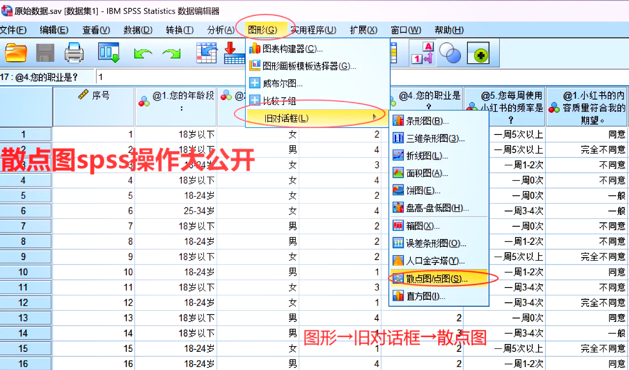Viewport: 629px width, 370px height.
Task: Click the cell value editor field
Action: 363,77
